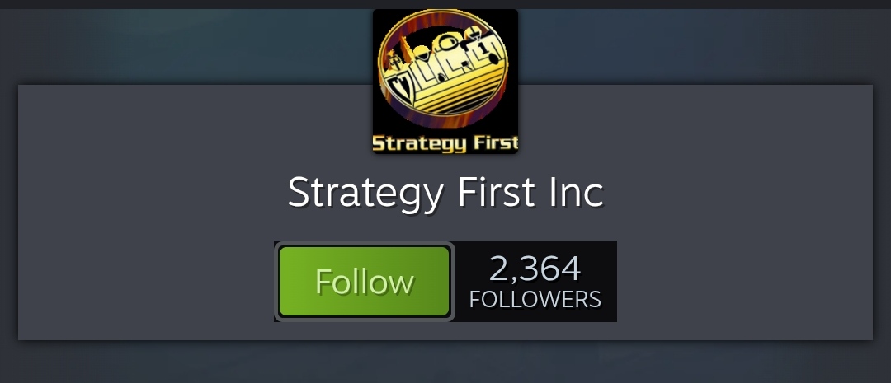Click the number 2,364
The width and height of the screenshot is (891, 383).
coord(535,269)
